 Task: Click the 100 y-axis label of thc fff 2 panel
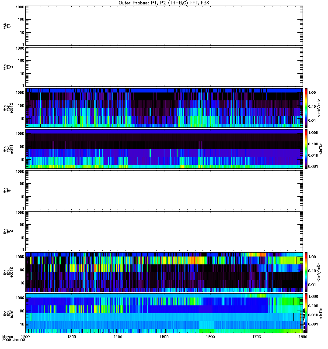point(21,225)
